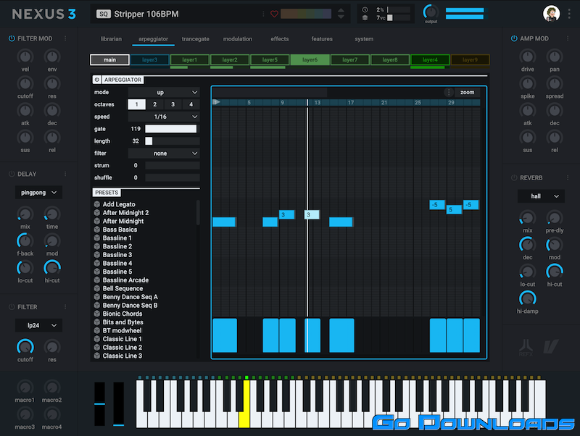This screenshot has width=580, height=436.
Task: Select octaves value 2
Action: tap(154, 104)
